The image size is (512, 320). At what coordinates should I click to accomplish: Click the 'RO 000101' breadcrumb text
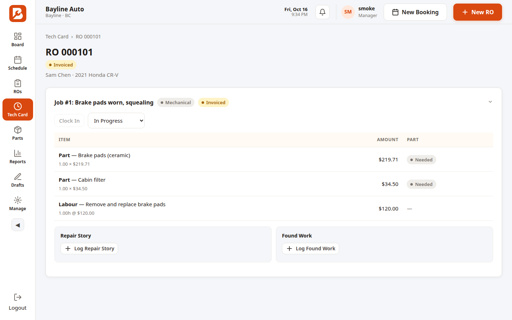click(88, 37)
